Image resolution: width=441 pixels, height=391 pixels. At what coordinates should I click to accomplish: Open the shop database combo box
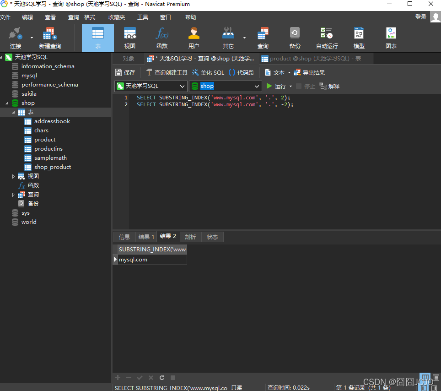point(225,86)
